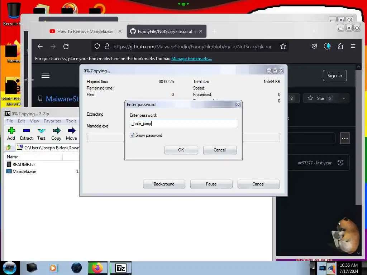Click the Name column header in 7-Zip
This screenshot has height=275, width=367.
pyautogui.click(x=33, y=157)
